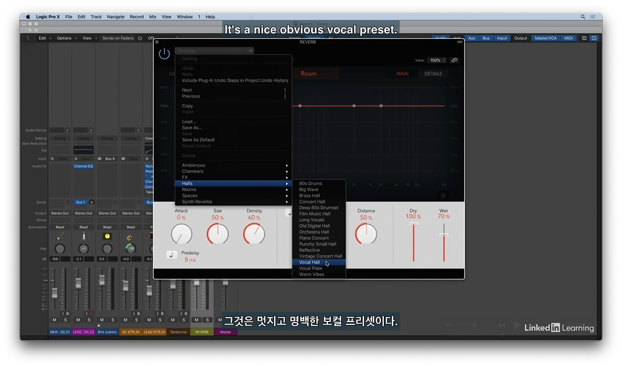622x367 pixels.
Task: Mute the LEAD...OX_02 channel
Action: [78, 319]
